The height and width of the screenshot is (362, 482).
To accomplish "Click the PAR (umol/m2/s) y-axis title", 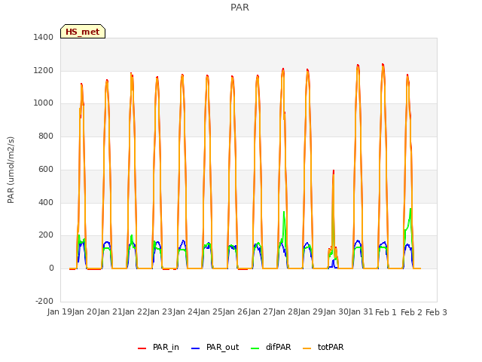I will pos(11,170).
